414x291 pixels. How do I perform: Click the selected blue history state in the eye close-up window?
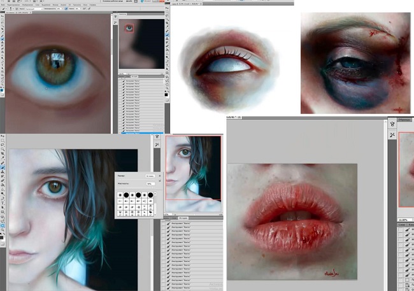(141, 133)
